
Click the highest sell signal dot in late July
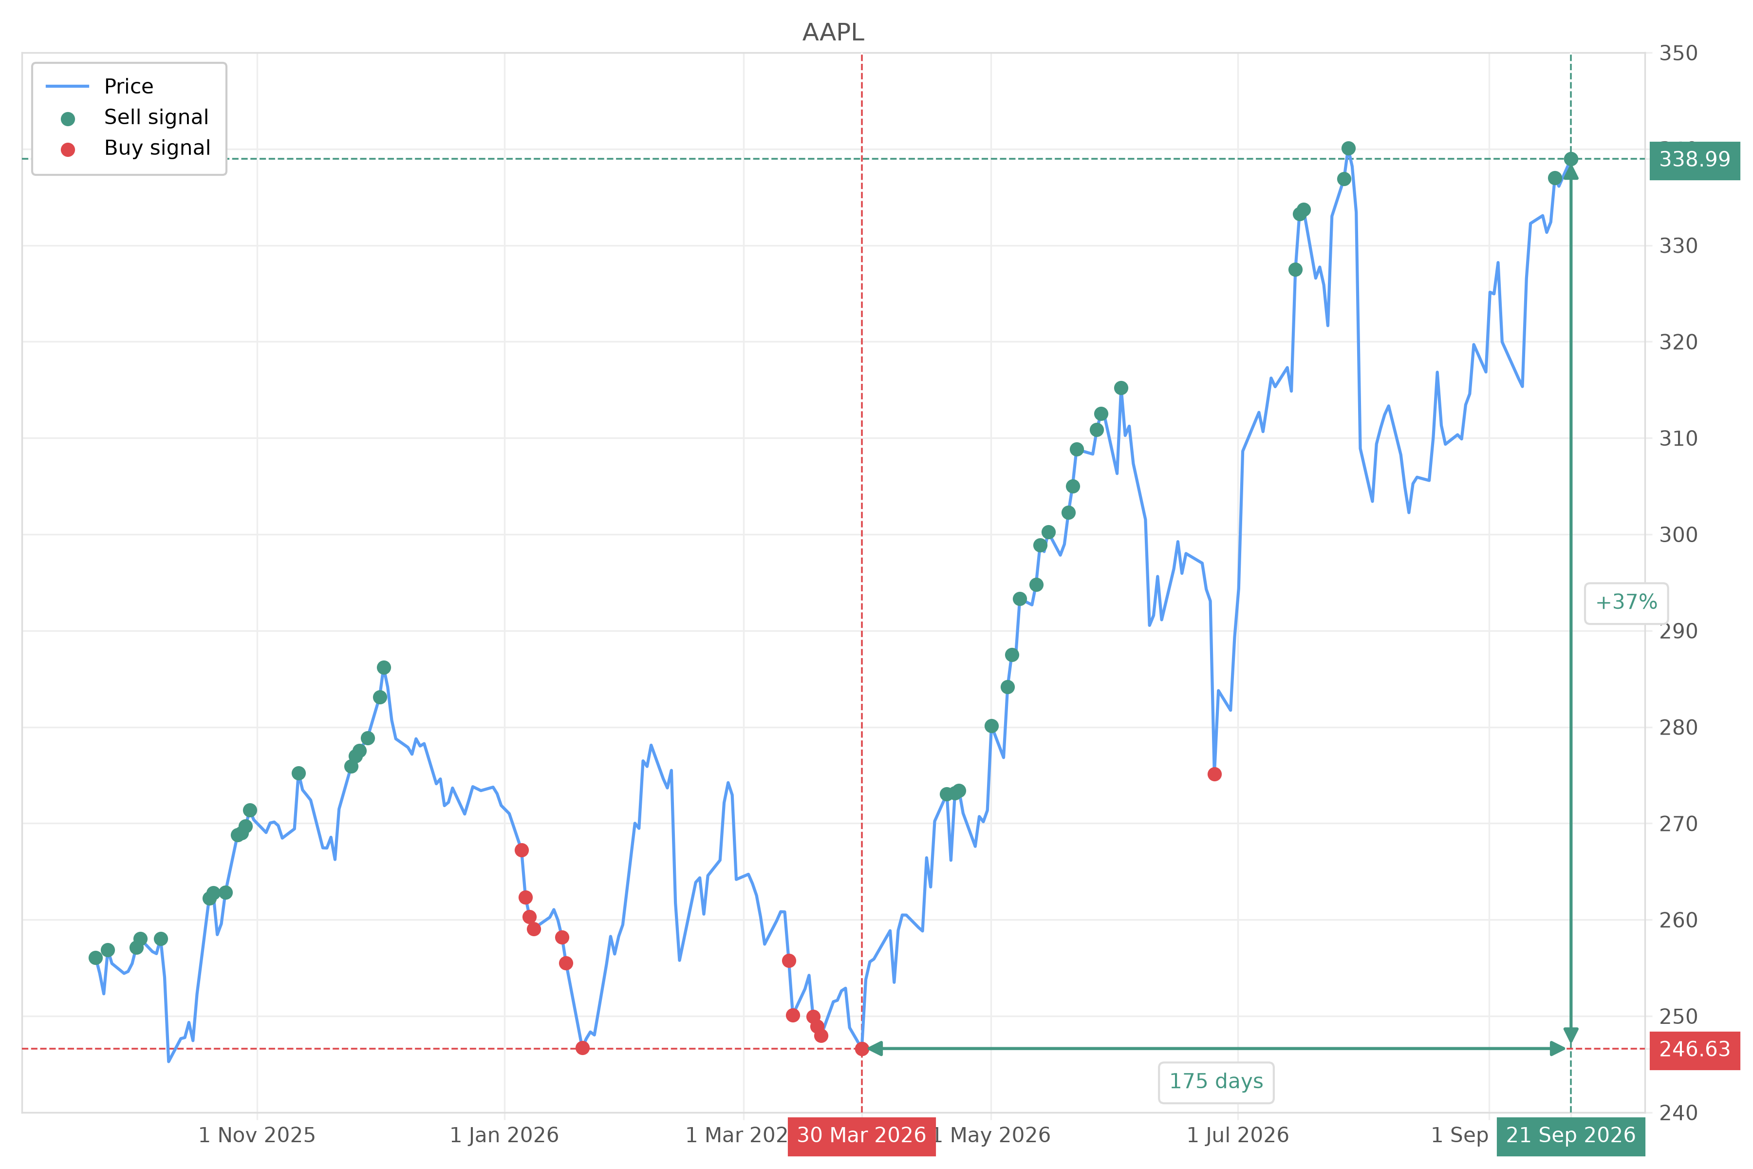click(x=1348, y=149)
